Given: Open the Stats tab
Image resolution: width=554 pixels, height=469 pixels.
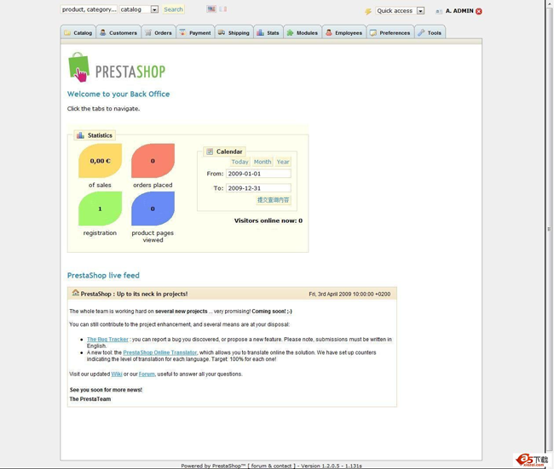Looking at the screenshot, I should tap(268, 32).
